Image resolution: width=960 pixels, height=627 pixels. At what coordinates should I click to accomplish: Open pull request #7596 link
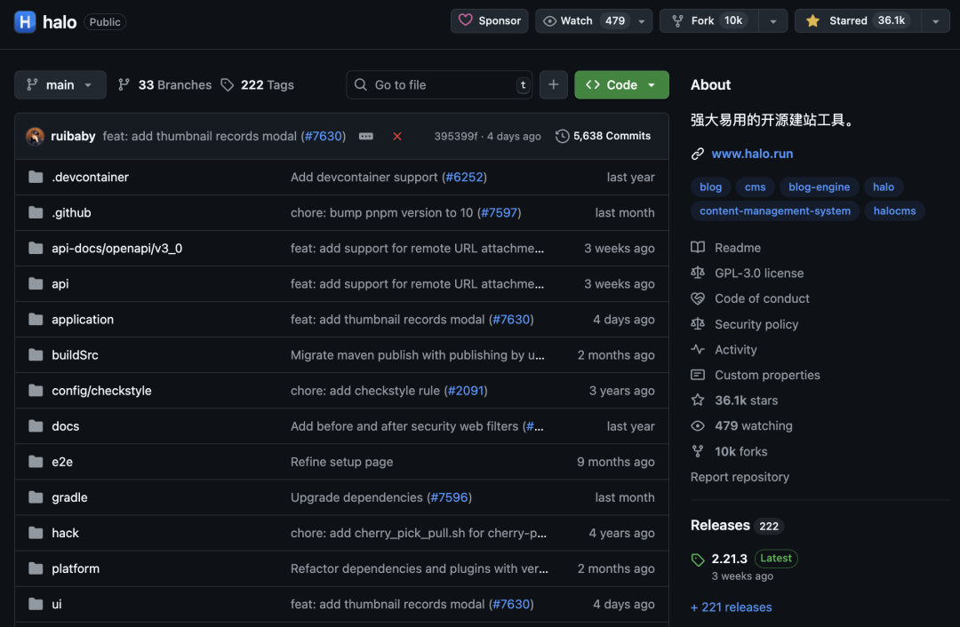tap(449, 497)
